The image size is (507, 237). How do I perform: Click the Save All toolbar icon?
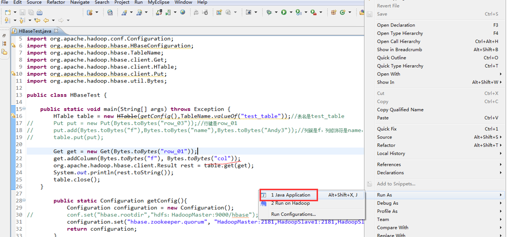31,12
